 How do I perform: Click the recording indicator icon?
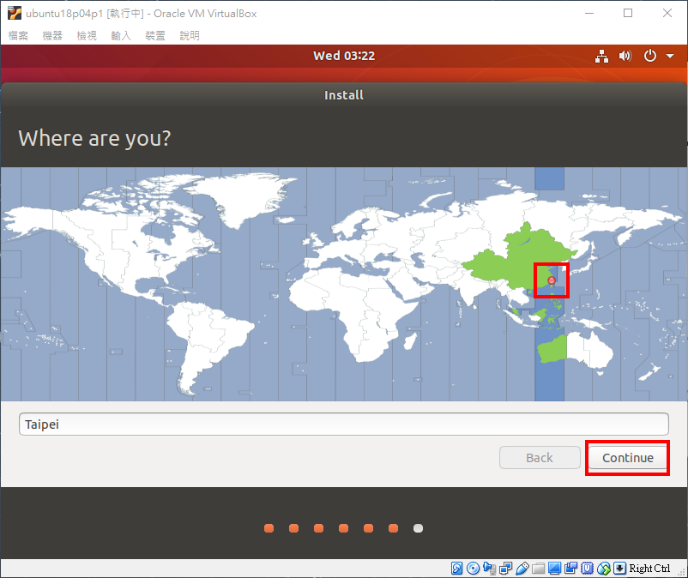570,569
